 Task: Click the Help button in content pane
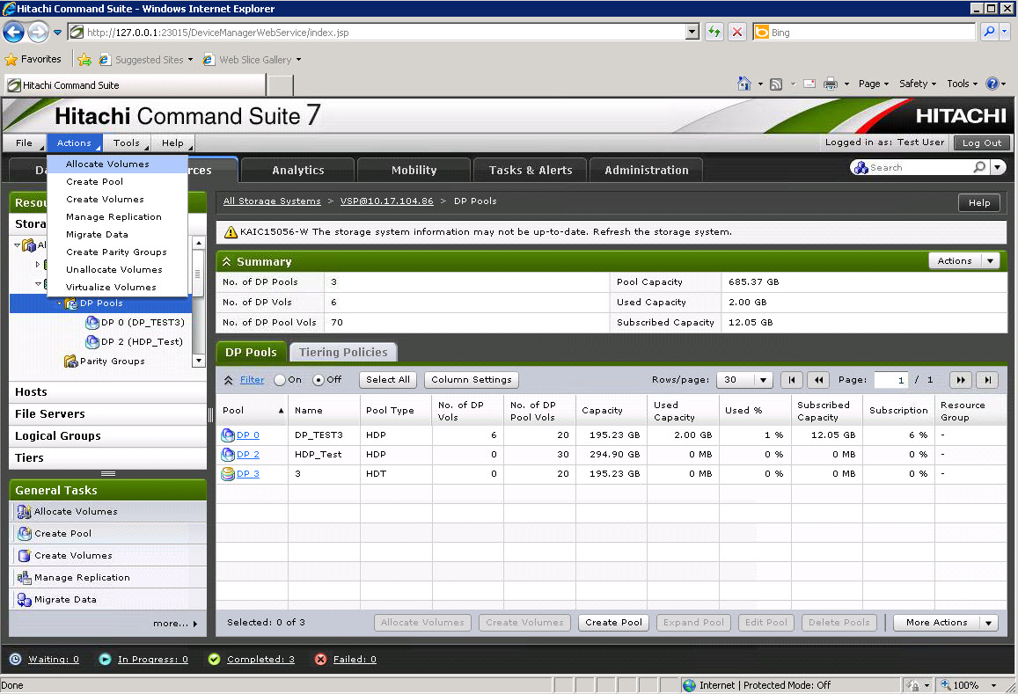tap(979, 202)
